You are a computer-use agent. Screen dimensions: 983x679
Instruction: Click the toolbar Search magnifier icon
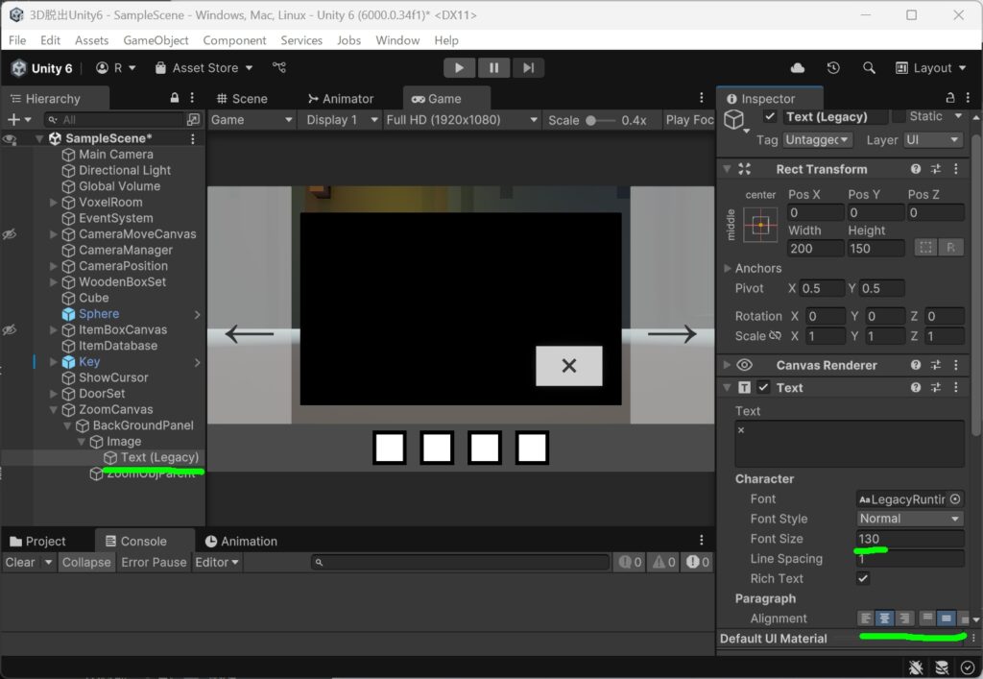(x=869, y=68)
